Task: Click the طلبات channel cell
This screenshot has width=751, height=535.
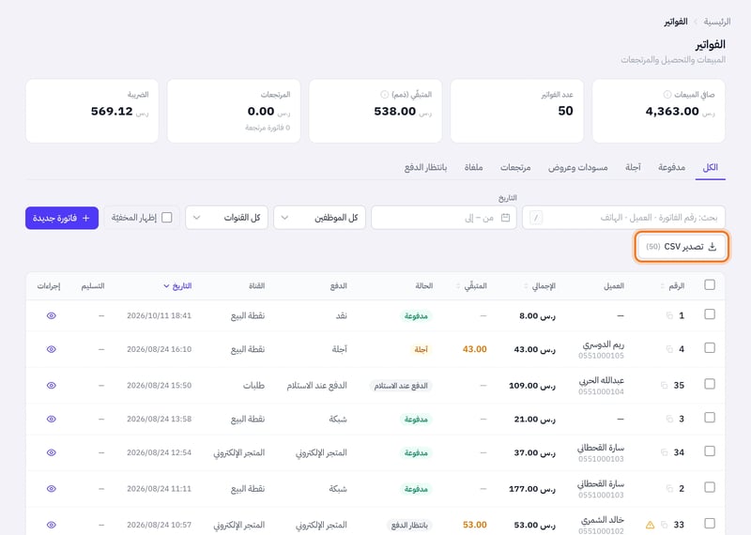Action: [x=253, y=386]
